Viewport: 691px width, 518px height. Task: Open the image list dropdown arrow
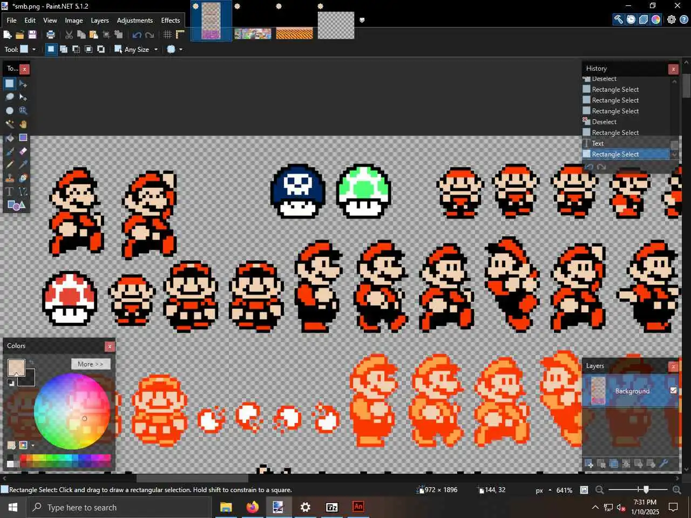click(x=362, y=20)
